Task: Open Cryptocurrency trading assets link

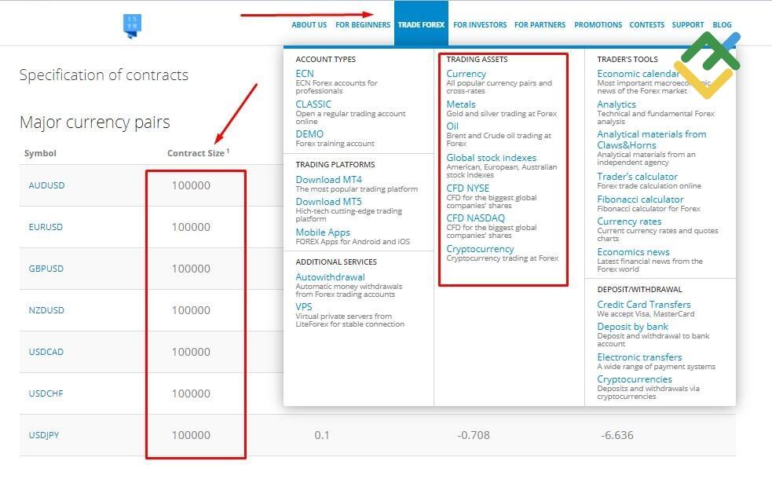Action: [480, 249]
